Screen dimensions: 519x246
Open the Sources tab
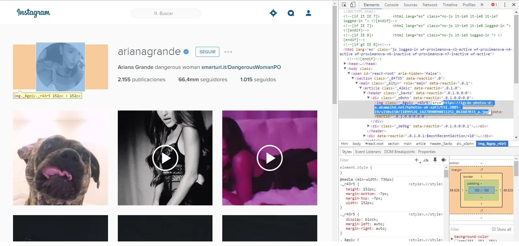410,5
